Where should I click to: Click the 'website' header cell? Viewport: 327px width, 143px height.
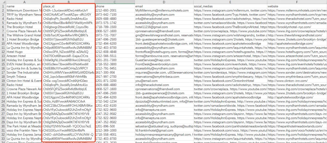coord(297,6)
